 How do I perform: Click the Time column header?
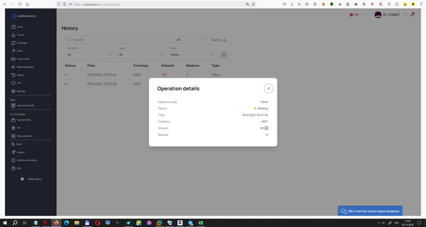click(x=91, y=66)
